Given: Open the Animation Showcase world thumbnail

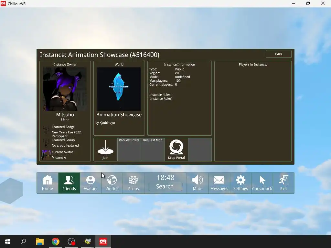Looking at the screenshot, I should (x=119, y=89).
